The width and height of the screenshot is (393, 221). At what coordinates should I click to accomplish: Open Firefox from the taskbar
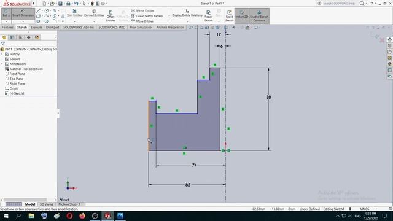(x=82, y=215)
